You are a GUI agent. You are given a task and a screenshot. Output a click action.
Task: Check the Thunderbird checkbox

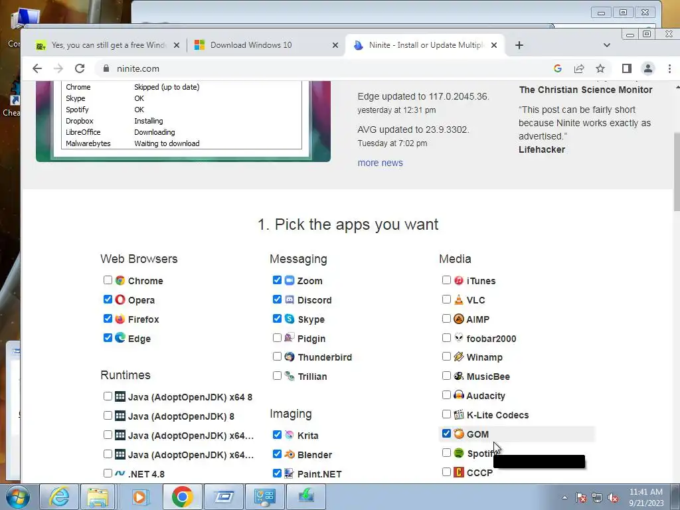click(277, 357)
